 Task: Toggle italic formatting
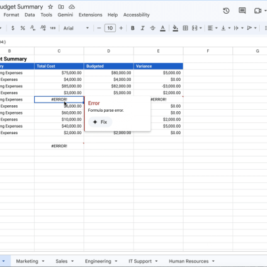pos(143,28)
